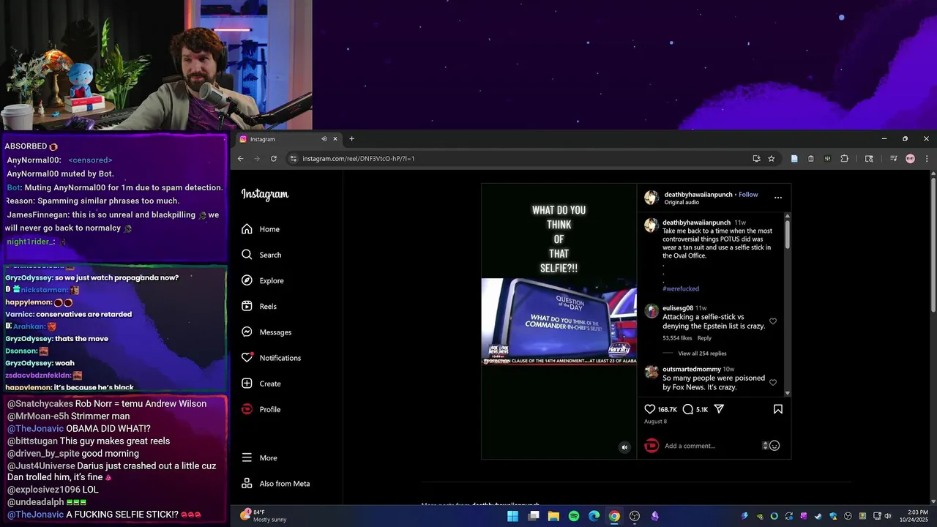Open Reels from the sidebar

click(x=258, y=306)
